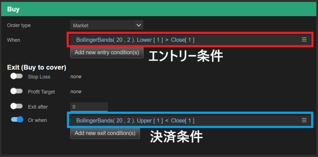Click the Order type label

point(19,25)
